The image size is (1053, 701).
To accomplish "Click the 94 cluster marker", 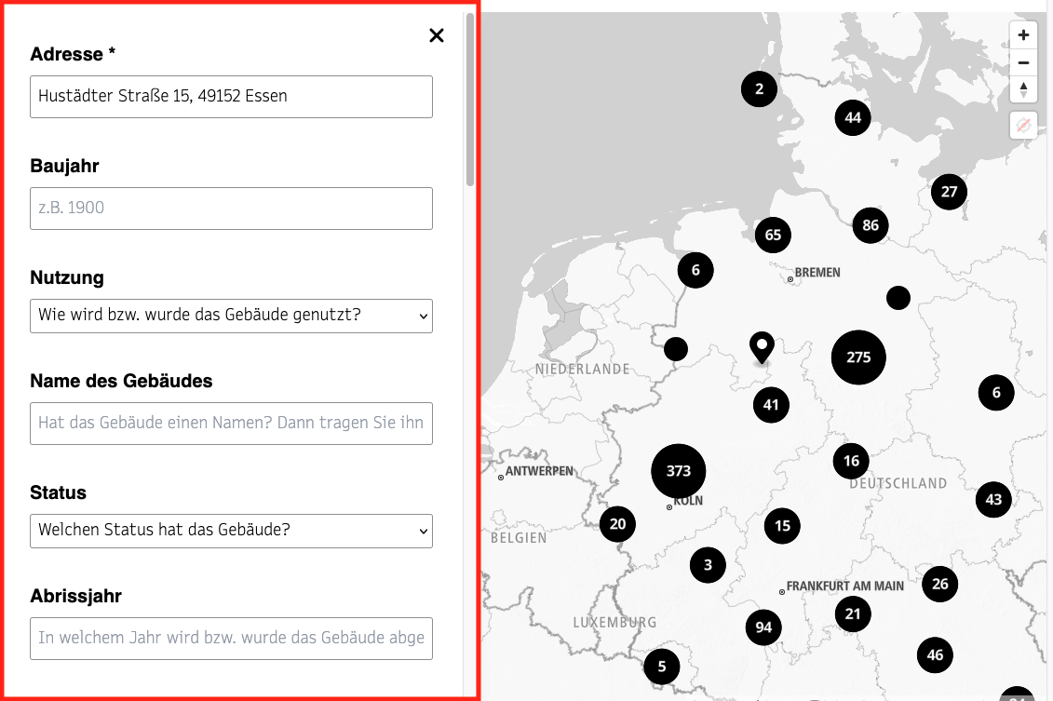I will (763, 627).
